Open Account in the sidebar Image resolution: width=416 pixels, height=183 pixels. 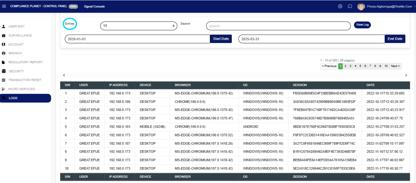click(x=16, y=45)
